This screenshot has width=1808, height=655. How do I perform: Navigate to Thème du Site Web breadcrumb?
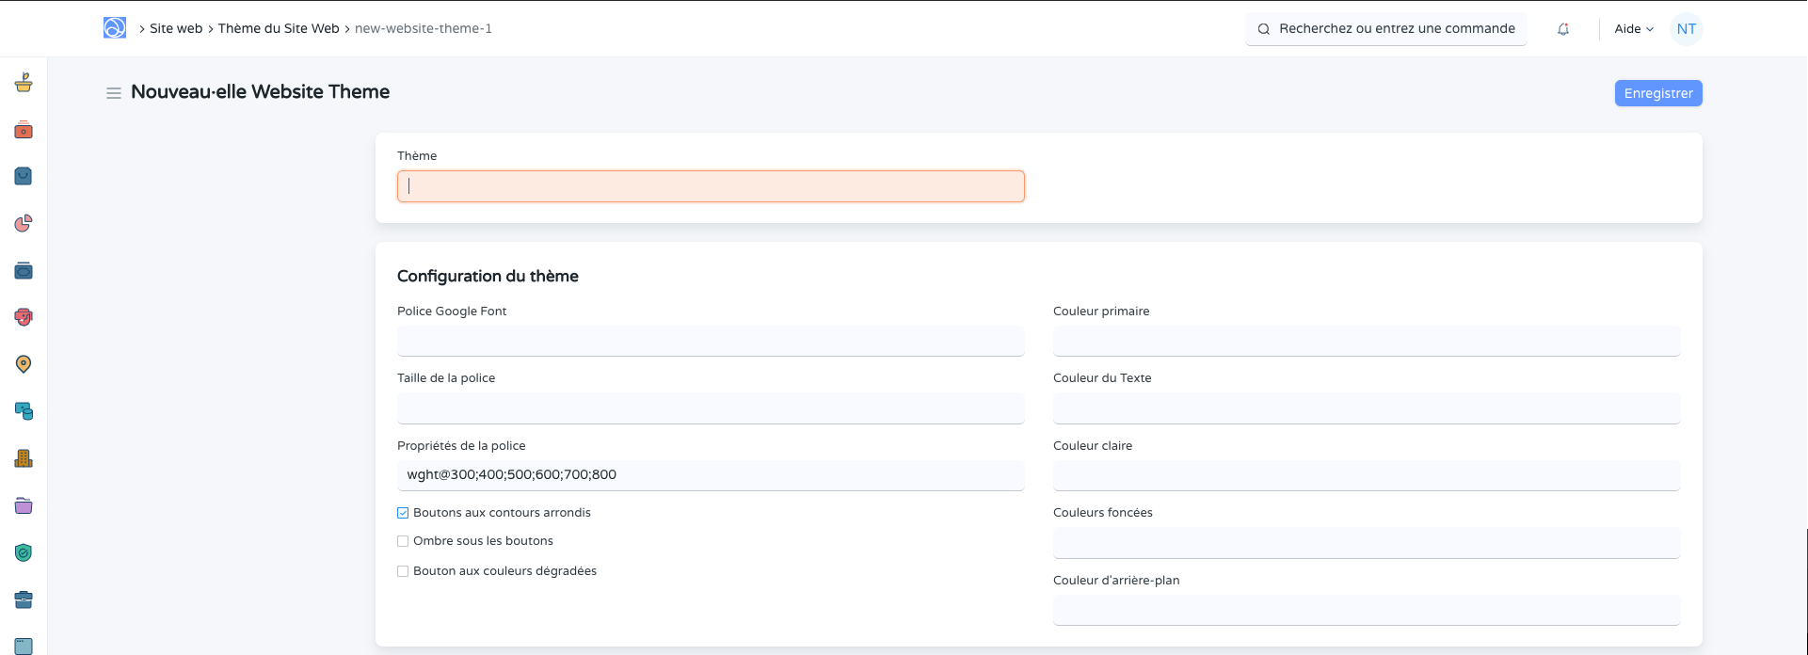tap(279, 29)
